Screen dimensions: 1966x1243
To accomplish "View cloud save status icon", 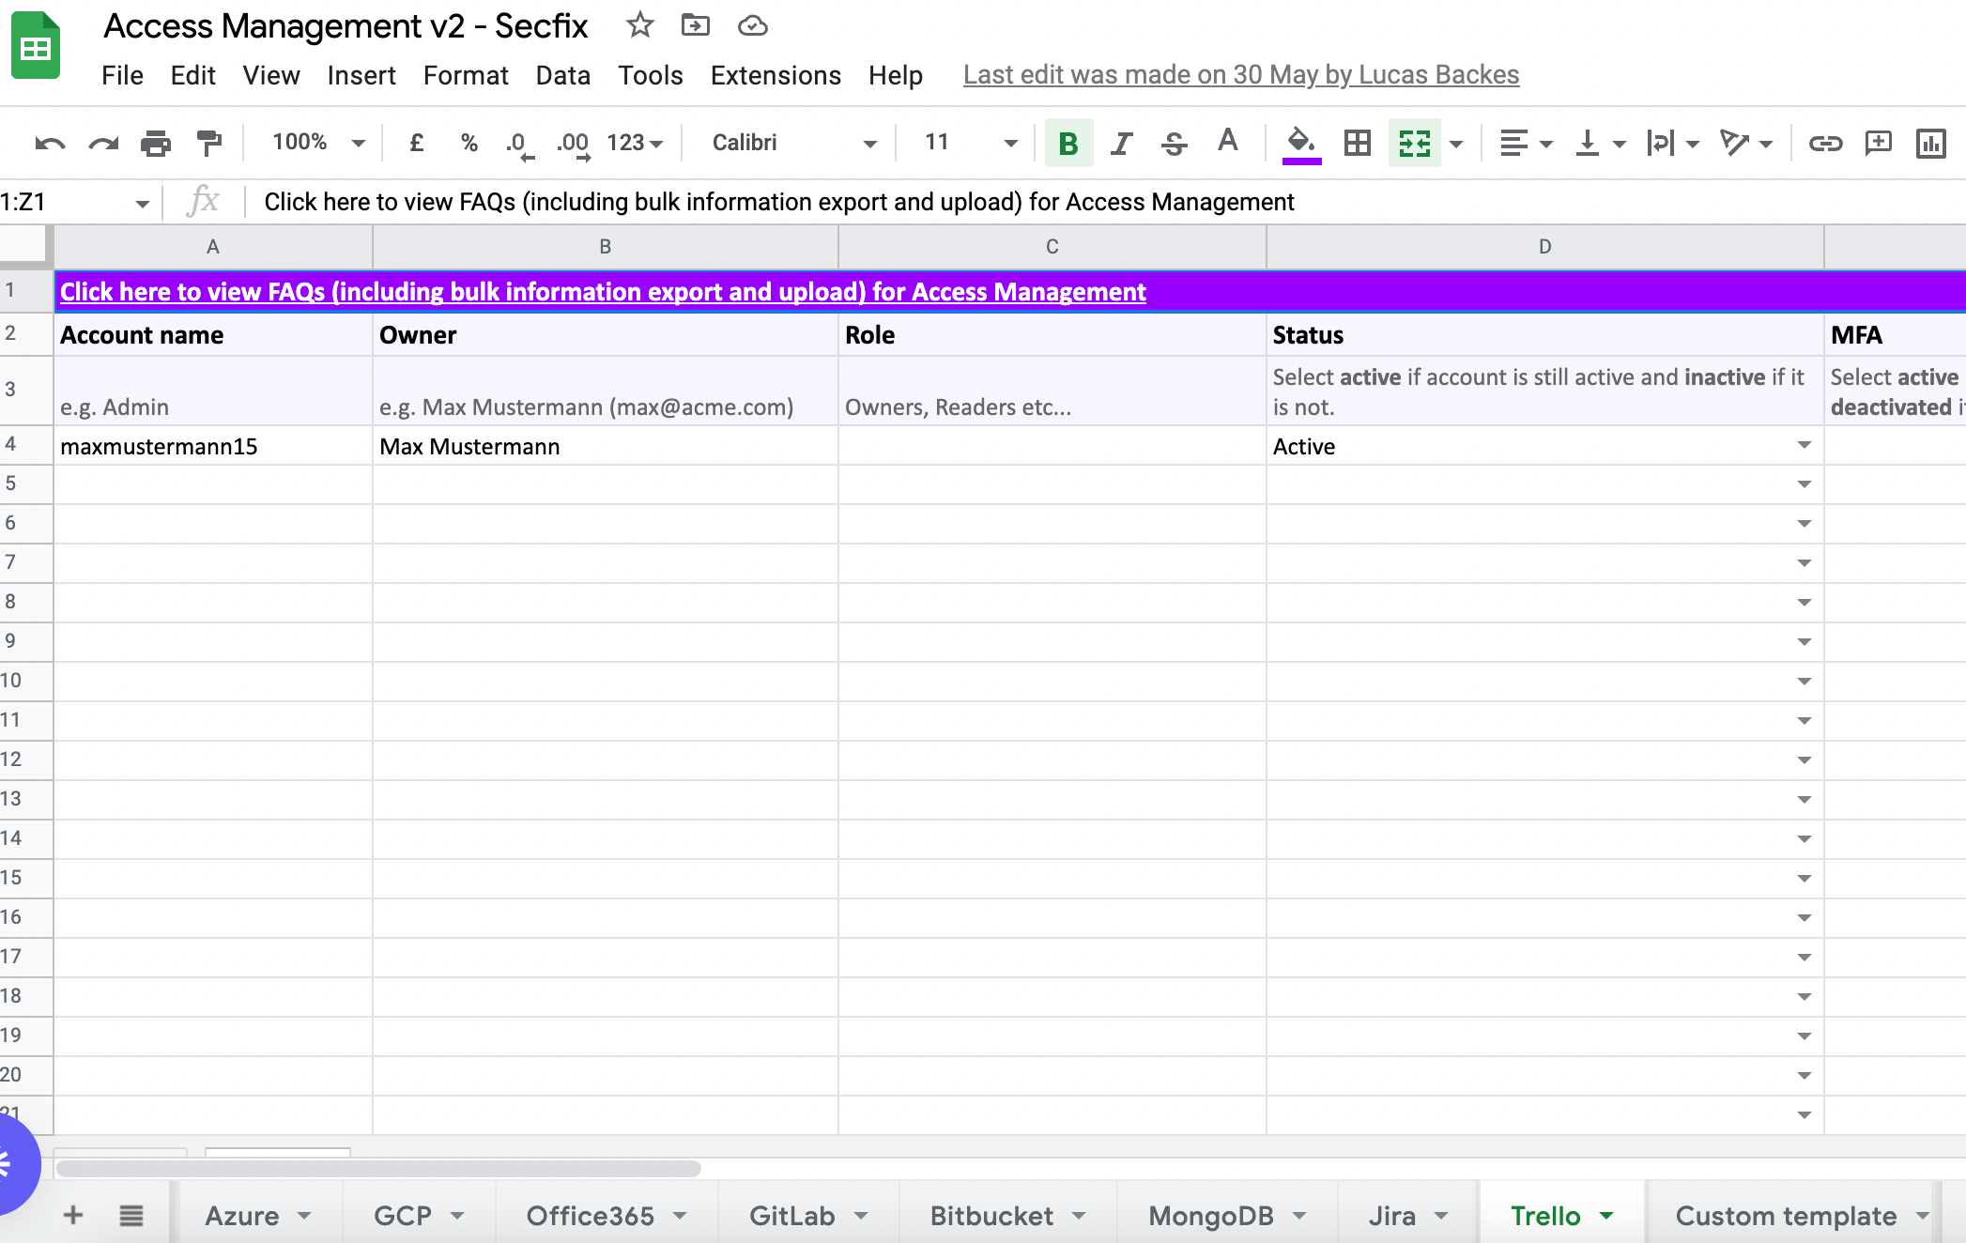I will click(x=752, y=26).
